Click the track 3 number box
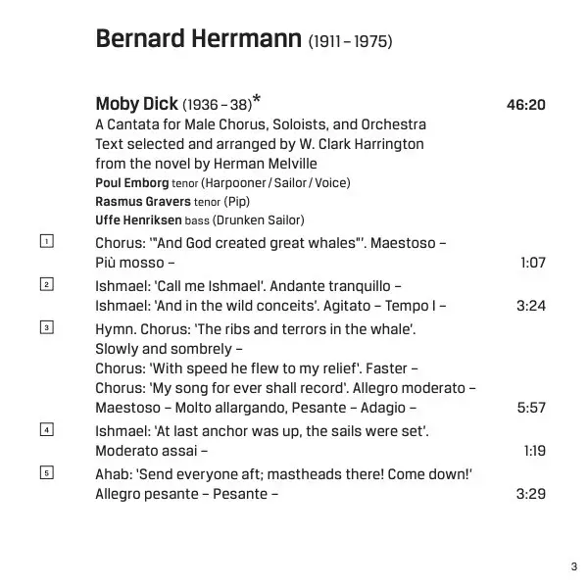This screenshot has width=588, height=588. (46, 327)
